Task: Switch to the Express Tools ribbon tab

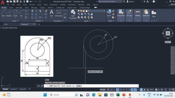Action: pos(72,8)
